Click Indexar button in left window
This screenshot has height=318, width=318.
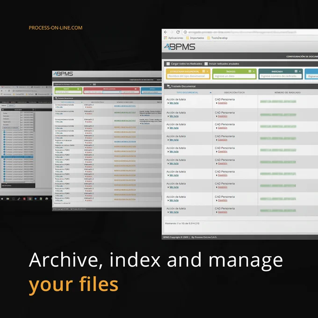click(x=11, y=106)
